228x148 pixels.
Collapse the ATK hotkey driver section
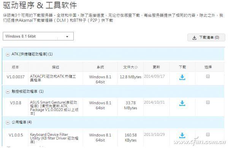(8, 54)
